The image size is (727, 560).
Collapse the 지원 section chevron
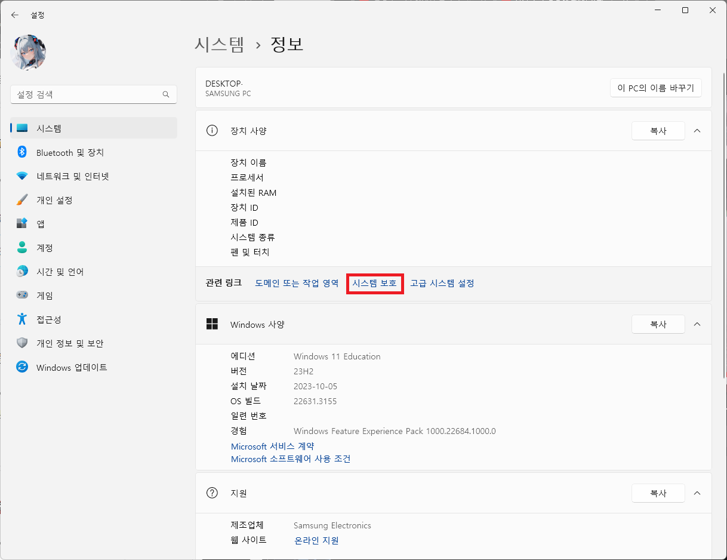(697, 493)
